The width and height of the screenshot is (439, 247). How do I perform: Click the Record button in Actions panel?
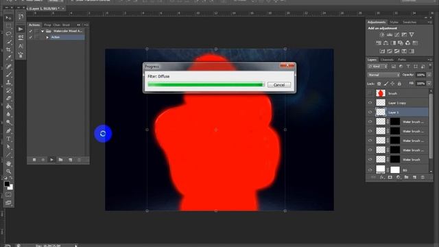[43, 160]
